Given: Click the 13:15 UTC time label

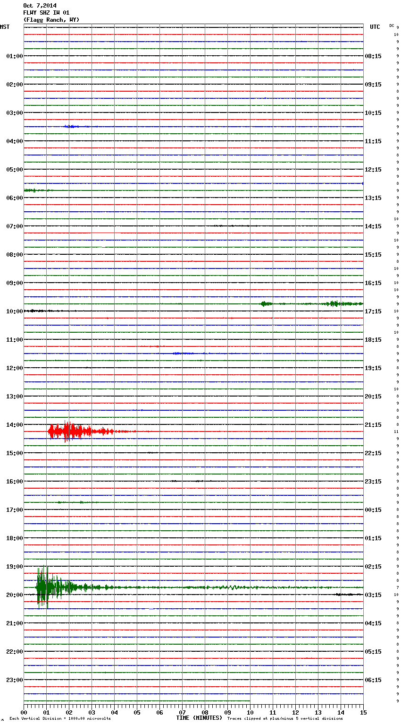Looking at the screenshot, I should pyautogui.click(x=373, y=198).
